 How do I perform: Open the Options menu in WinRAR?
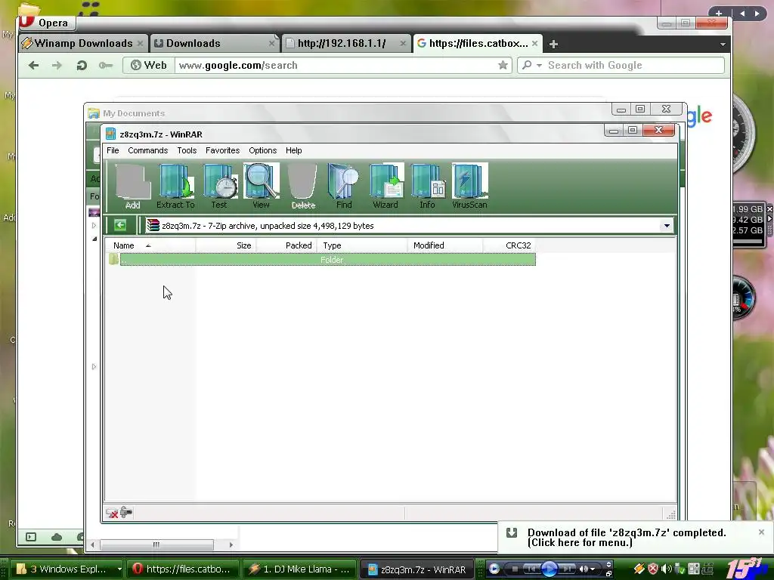[x=262, y=150]
